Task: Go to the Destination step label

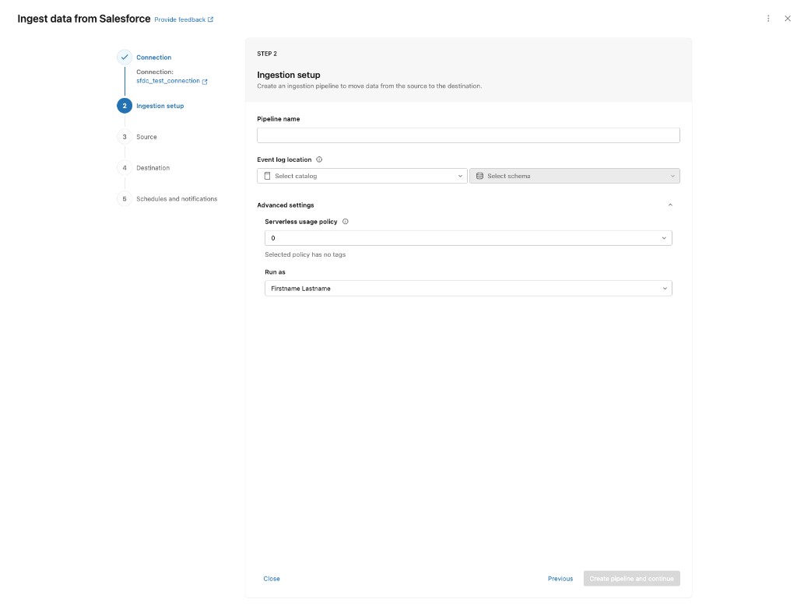Action: pos(153,168)
